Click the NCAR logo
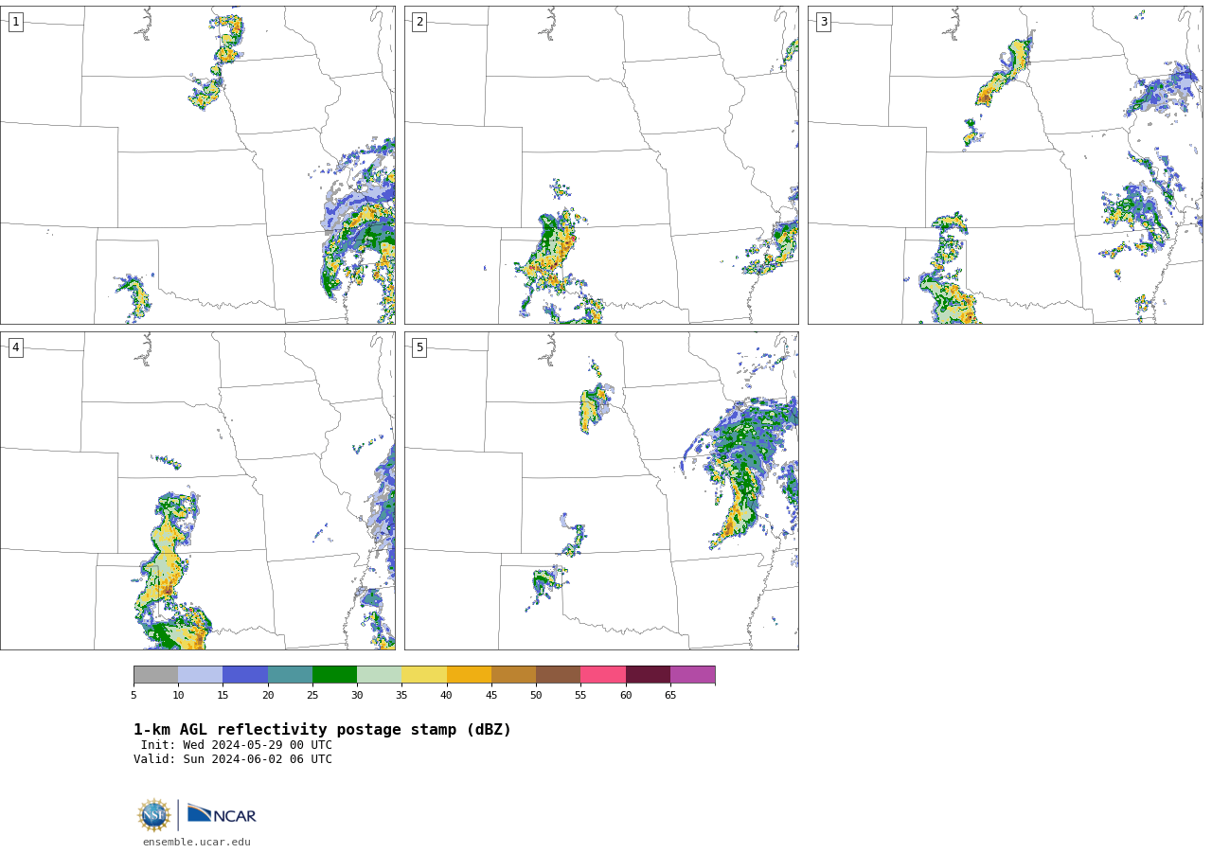This screenshot has width=1212, height=853. click(222, 814)
